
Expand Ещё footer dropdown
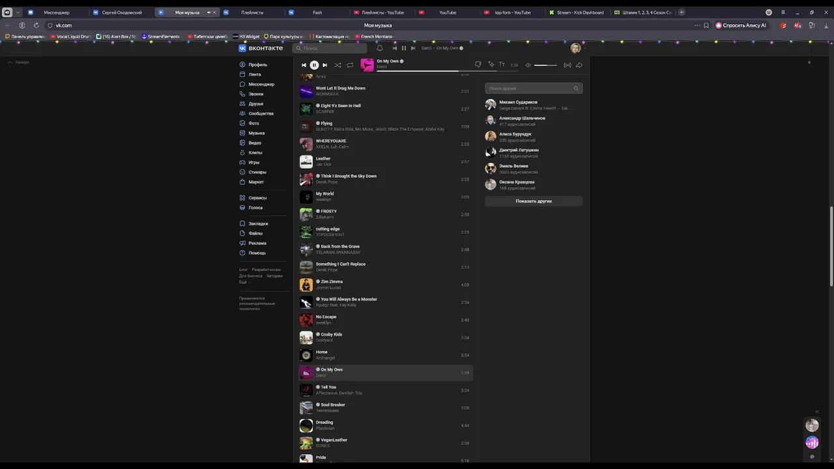pyautogui.click(x=244, y=282)
